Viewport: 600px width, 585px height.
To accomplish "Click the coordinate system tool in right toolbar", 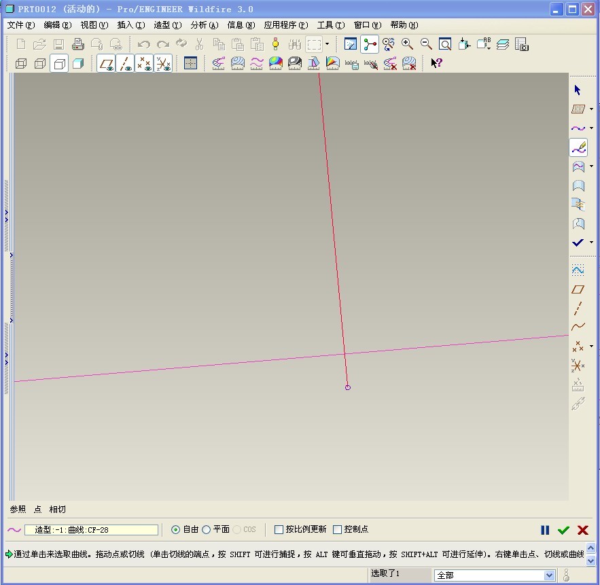I will click(x=578, y=366).
